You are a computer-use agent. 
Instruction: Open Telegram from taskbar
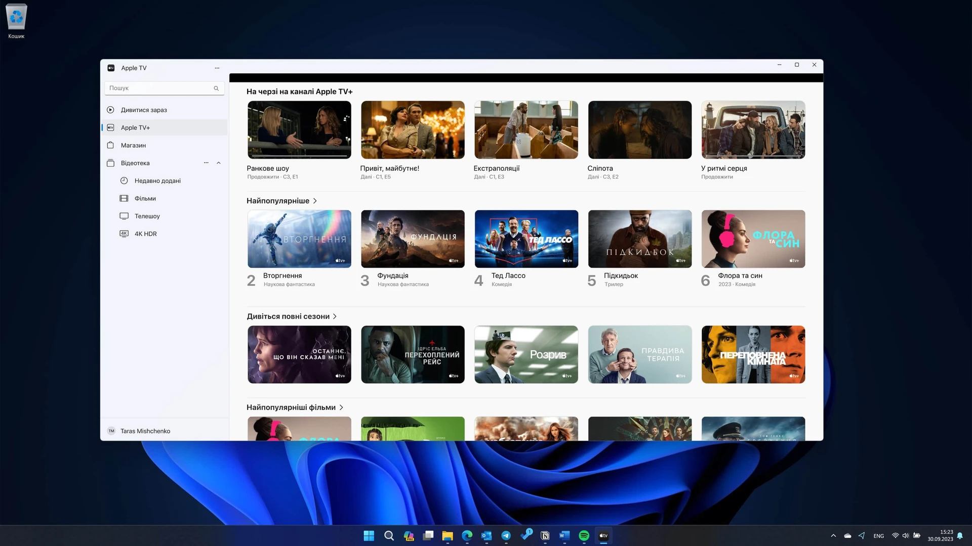click(x=506, y=535)
